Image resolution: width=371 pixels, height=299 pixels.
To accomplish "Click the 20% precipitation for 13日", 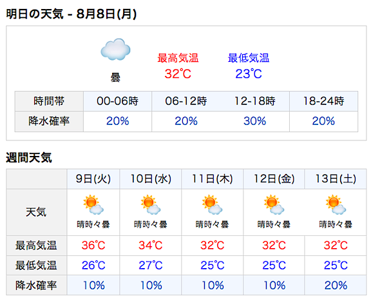I will click(336, 285).
